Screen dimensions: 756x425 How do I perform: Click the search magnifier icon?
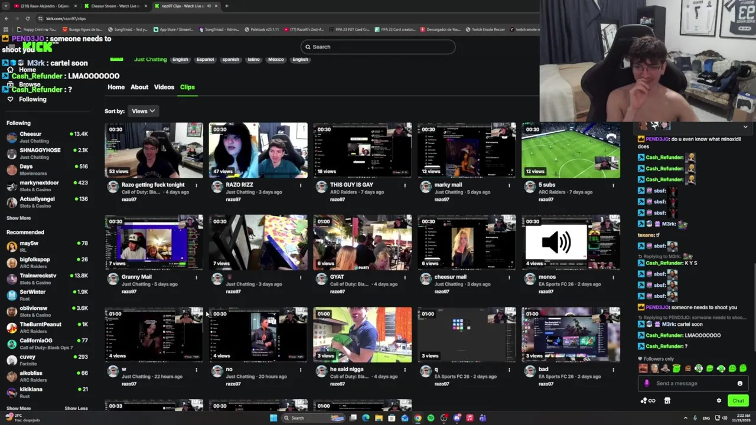[307, 47]
